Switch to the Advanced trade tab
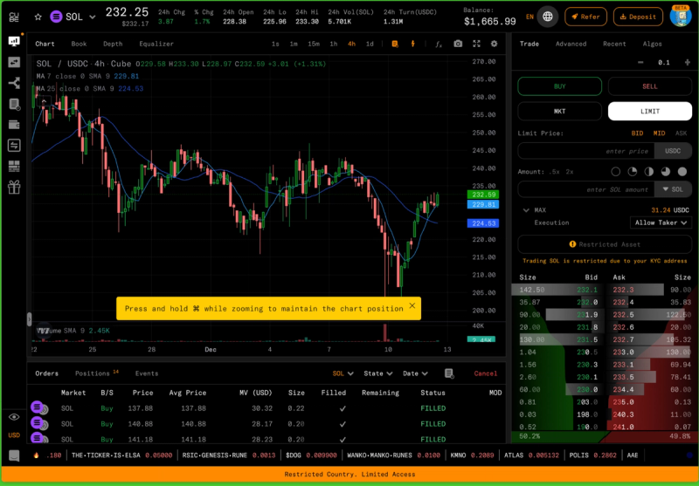The width and height of the screenshot is (699, 486). tap(571, 44)
